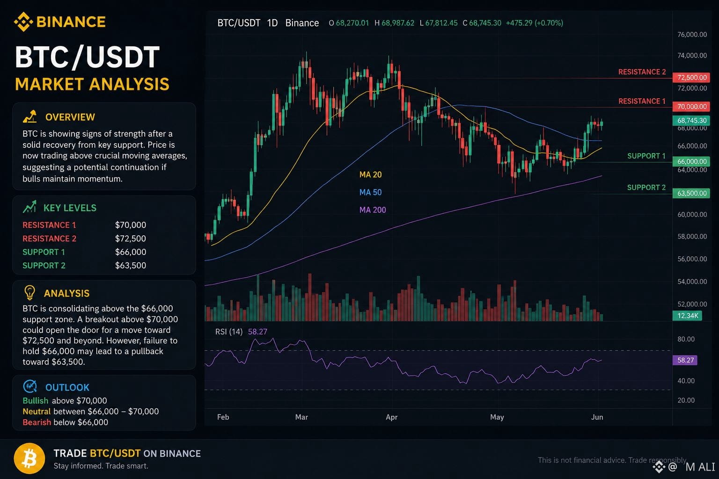Select the Binance exchange name in chart header

(x=302, y=23)
